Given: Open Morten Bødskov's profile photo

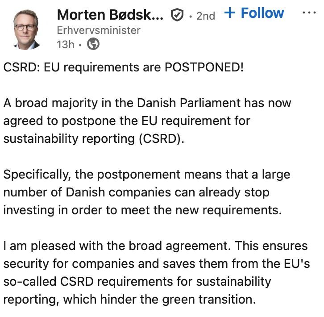Looking at the screenshot, I should [x=26, y=29].
